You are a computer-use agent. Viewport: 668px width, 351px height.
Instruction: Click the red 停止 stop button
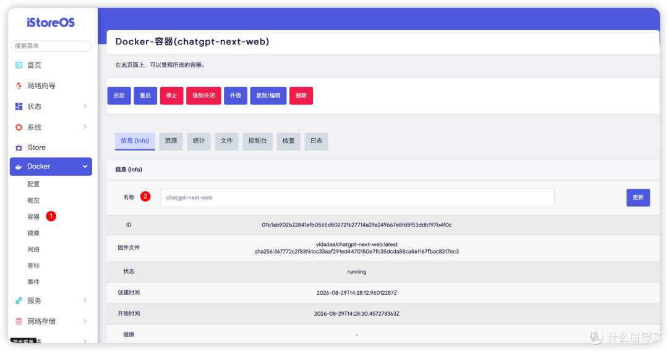point(172,96)
